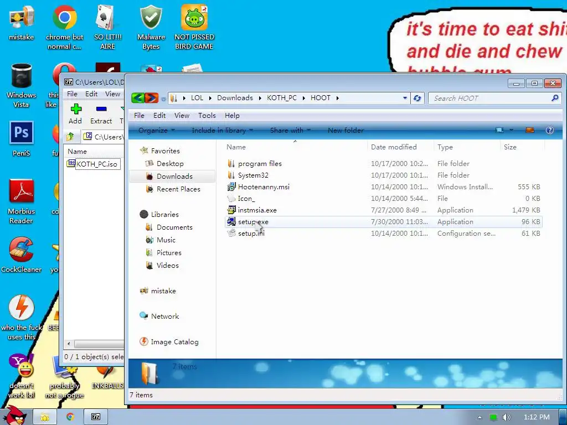Image resolution: width=567 pixels, height=425 pixels.
Task: Click the volume speaker tray icon
Action: [x=506, y=417]
